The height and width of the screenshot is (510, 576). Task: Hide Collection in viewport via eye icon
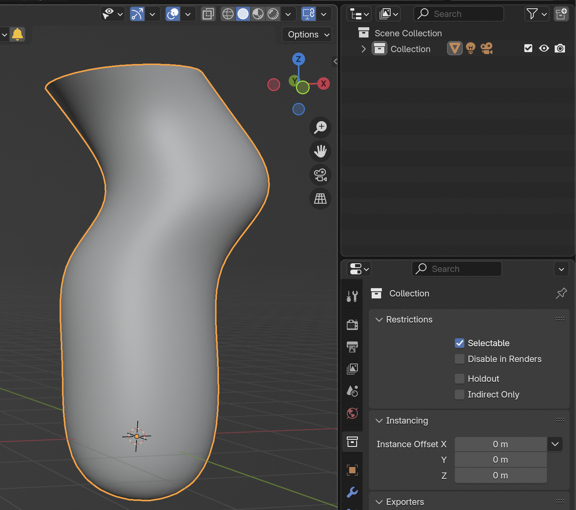pyautogui.click(x=544, y=48)
